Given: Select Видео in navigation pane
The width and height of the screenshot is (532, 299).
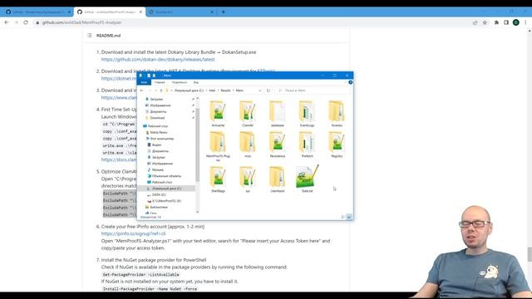Looking at the screenshot, I should click(156, 145).
